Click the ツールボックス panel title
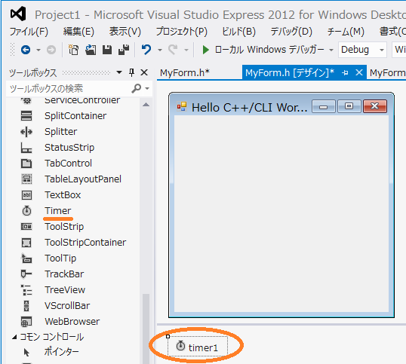 click(33, 72)
